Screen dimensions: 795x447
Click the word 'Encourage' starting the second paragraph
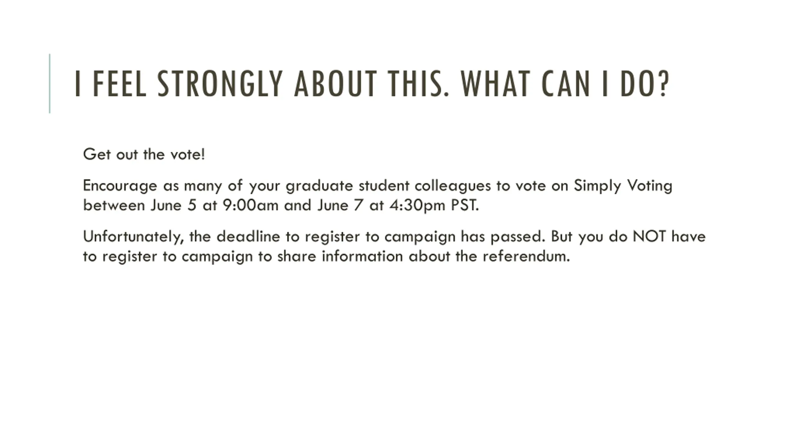pyautogui.click(x=120, y=186)
